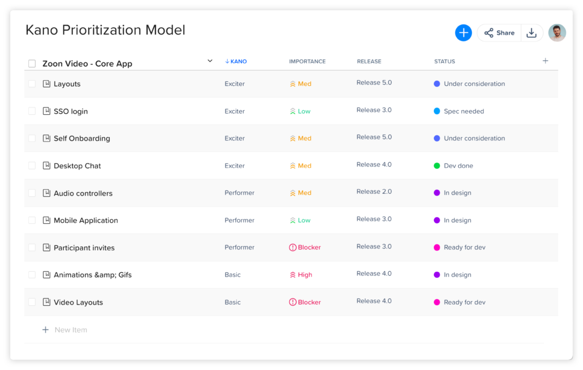Open the user profile avatar
Viewport: 583px width, 370px height.
[557, 33]
